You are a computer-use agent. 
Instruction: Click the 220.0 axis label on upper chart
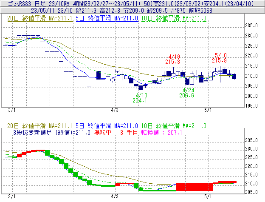click(251, 56)
